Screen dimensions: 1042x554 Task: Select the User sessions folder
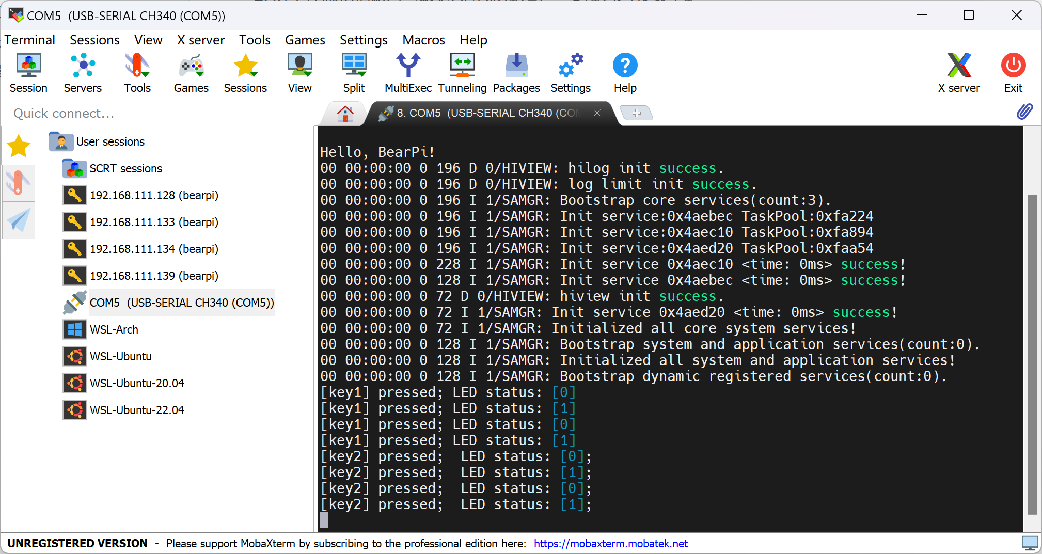pyautogui.click(x=110, y=141)
